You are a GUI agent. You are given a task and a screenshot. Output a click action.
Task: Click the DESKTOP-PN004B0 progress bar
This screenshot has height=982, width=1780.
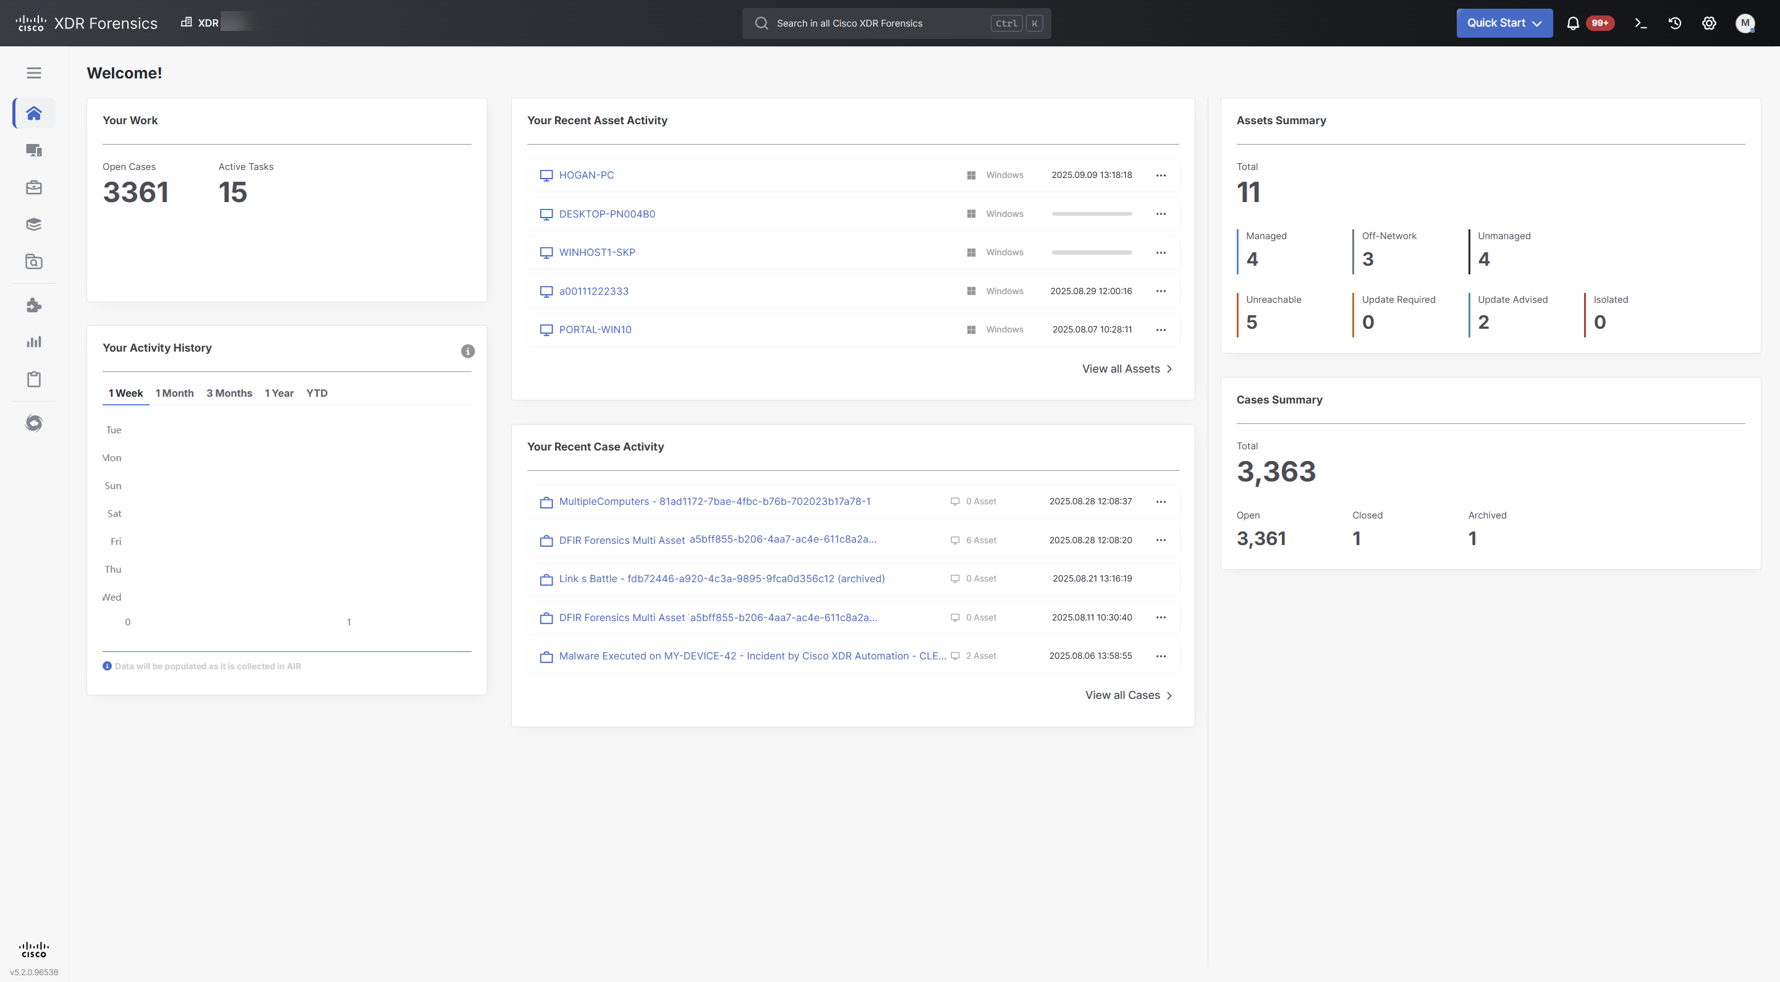pos(1091,214)
